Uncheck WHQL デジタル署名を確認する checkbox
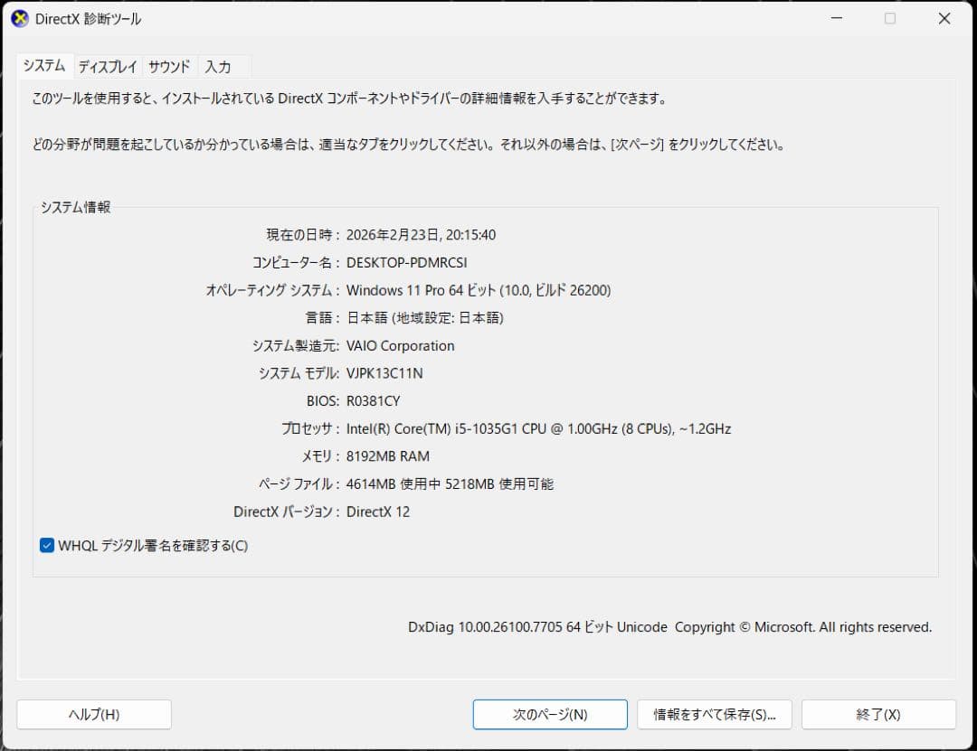Viewport: 977px width, 751px height. [46, 545]
